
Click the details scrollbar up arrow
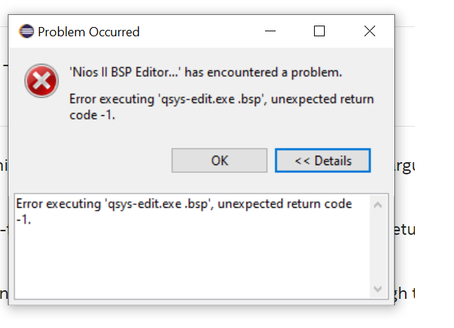[x=377, y=205]
